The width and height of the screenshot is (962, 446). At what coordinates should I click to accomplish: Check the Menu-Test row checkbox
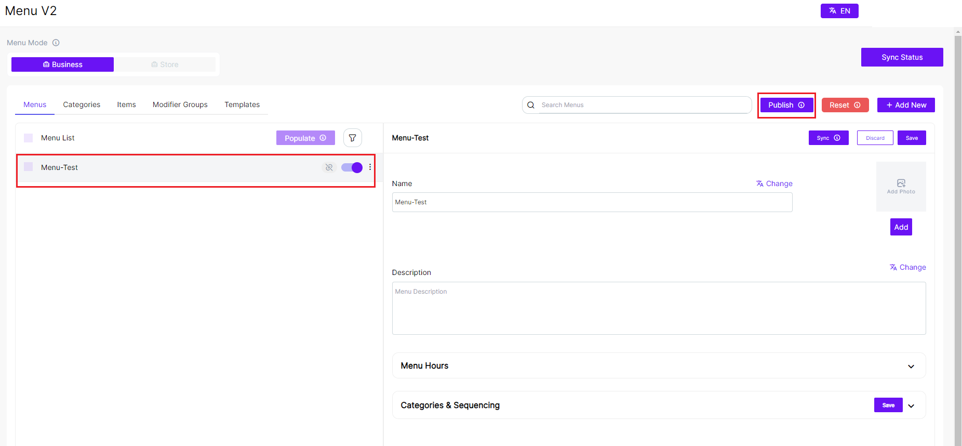pyautogui.click(x=29, y=167)
